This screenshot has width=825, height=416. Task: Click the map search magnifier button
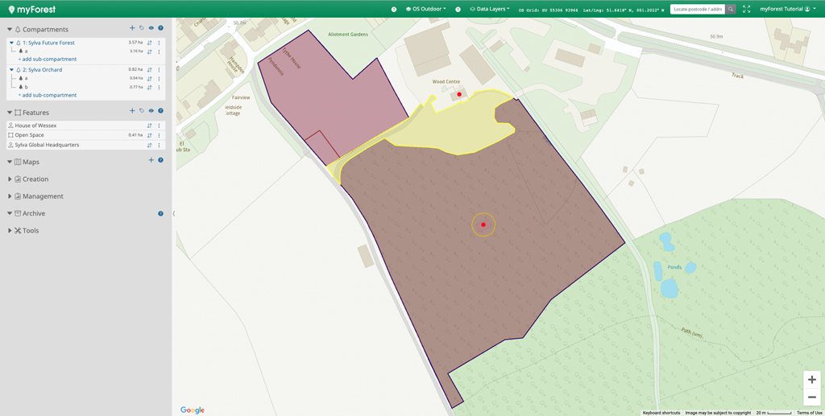pos(731,9)
